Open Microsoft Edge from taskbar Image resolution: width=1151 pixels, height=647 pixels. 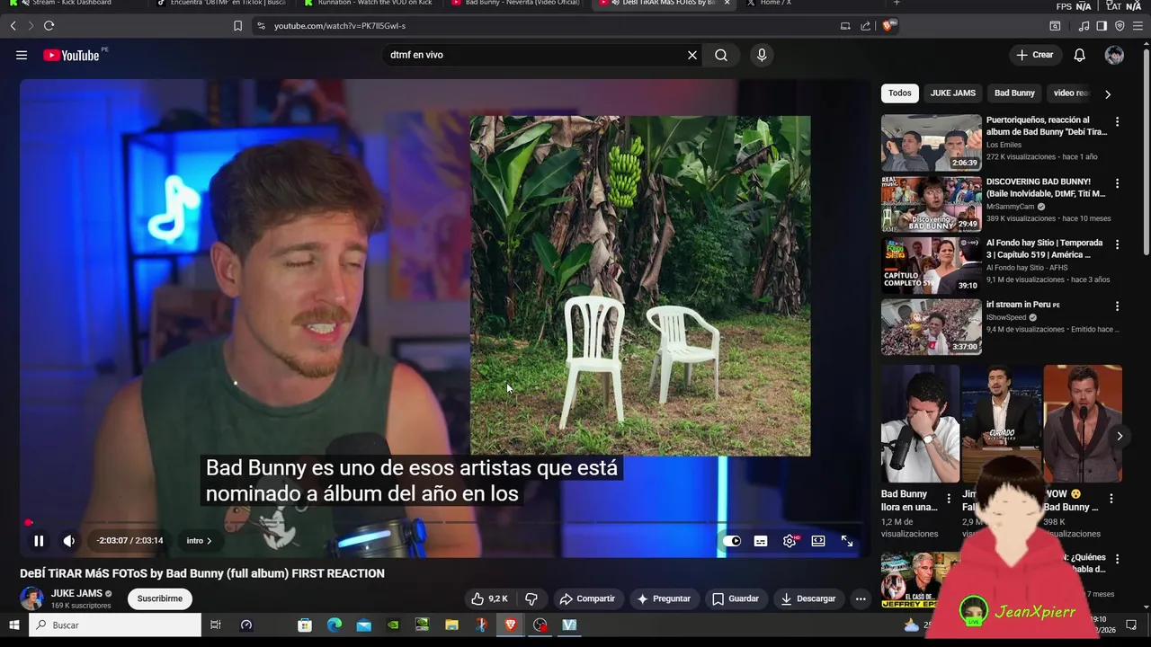click(x=335, y=625)
